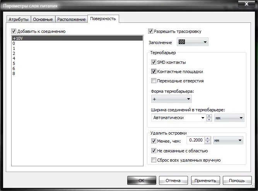Screen dimensions: 258x191
Task: Open Форма термобарьера shape dropdown
Action: coord(171,99)
